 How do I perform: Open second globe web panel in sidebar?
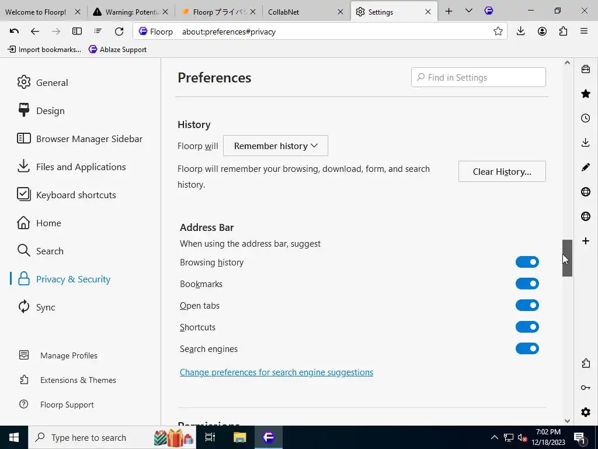pyautogui.click(x=585, y=216)
